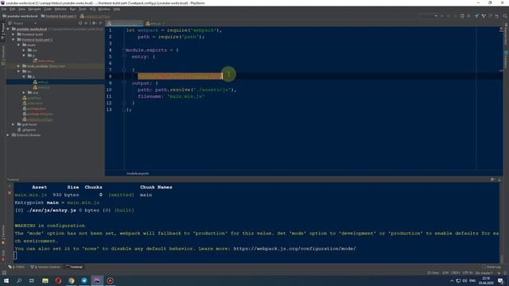
Task: Click the terminal input cursor line
Action: click(x=15, y=256)
